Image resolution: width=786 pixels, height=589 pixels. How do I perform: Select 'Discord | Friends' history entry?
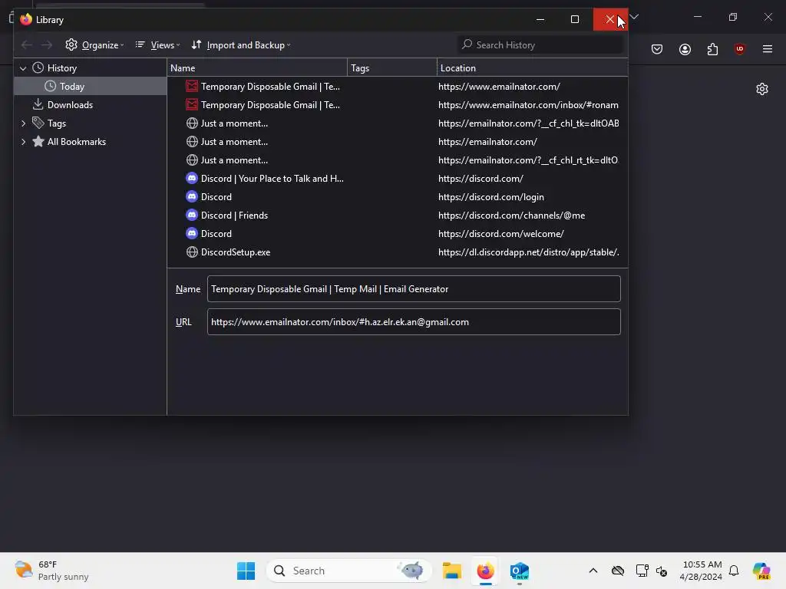point(398,216)
